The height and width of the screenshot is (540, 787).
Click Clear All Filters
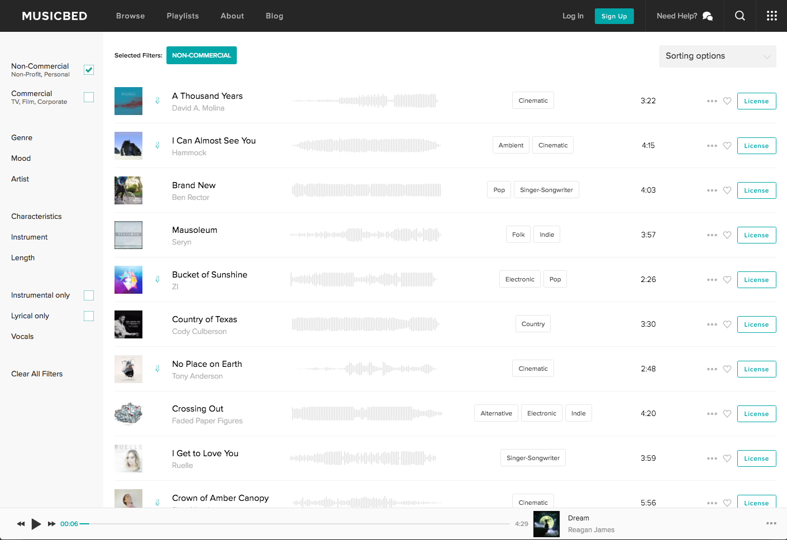coord(37,374)
